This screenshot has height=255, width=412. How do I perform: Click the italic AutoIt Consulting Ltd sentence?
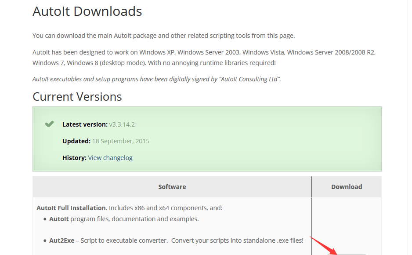tap(157, 79)
